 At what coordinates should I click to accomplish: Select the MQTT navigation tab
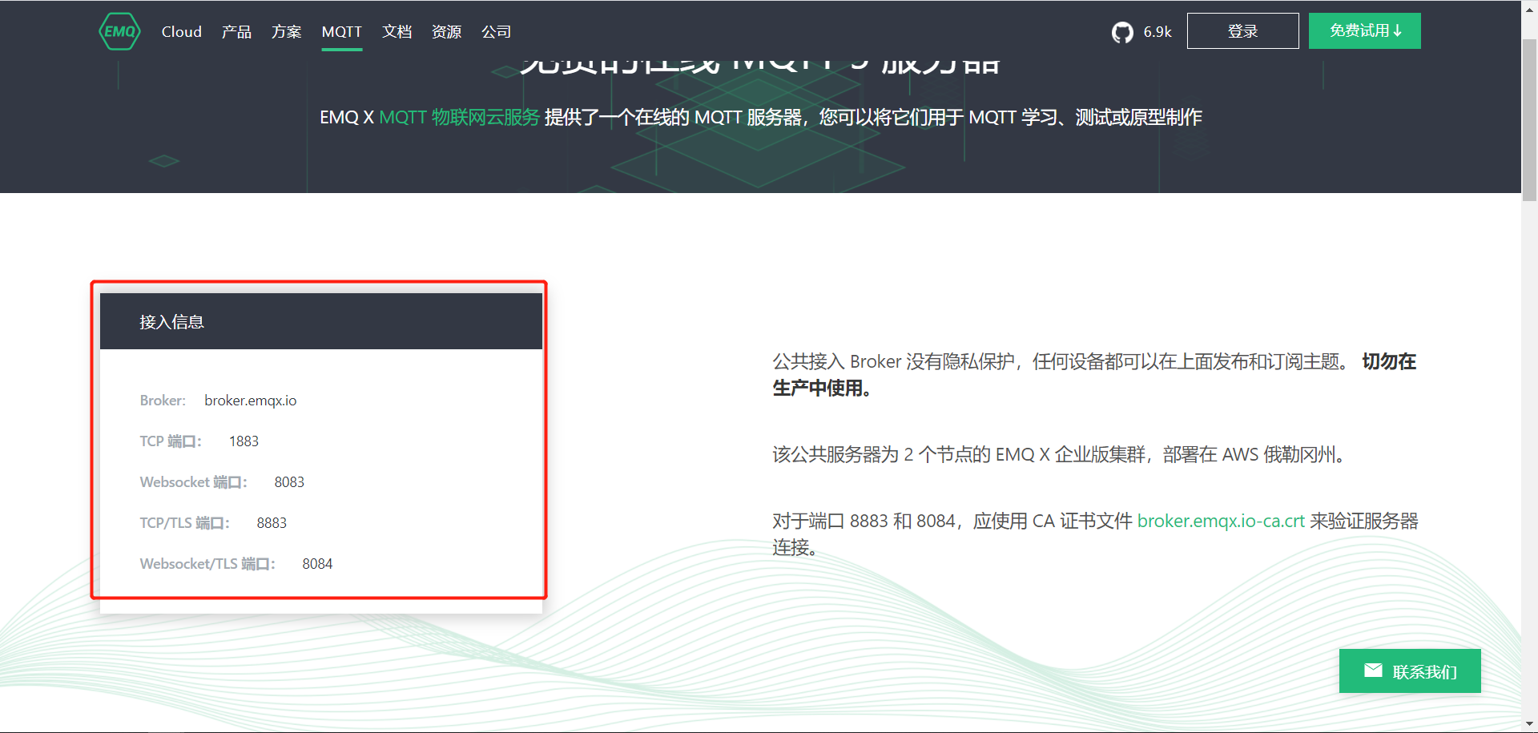point(342,31)
